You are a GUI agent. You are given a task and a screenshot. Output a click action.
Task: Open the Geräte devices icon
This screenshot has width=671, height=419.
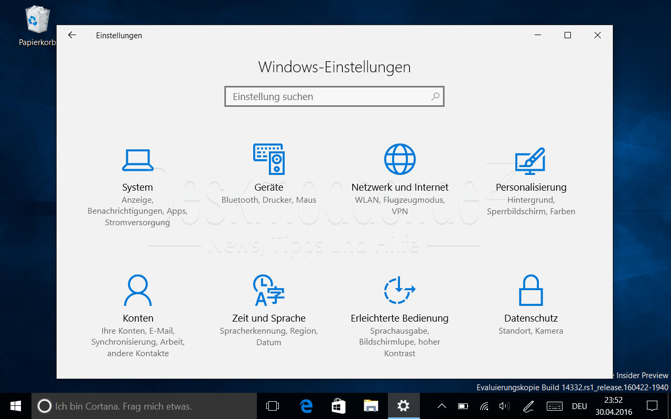coord(269,159)
